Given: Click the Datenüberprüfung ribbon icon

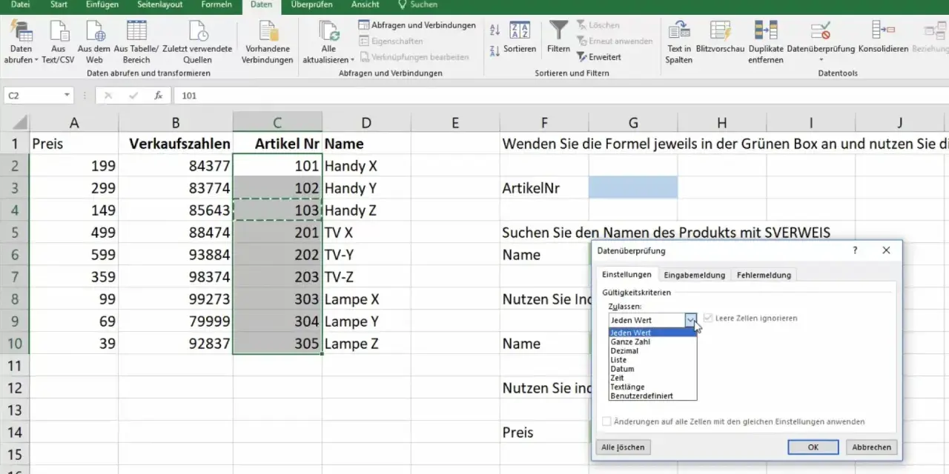Looking at the screenshot, I should 821,31.
